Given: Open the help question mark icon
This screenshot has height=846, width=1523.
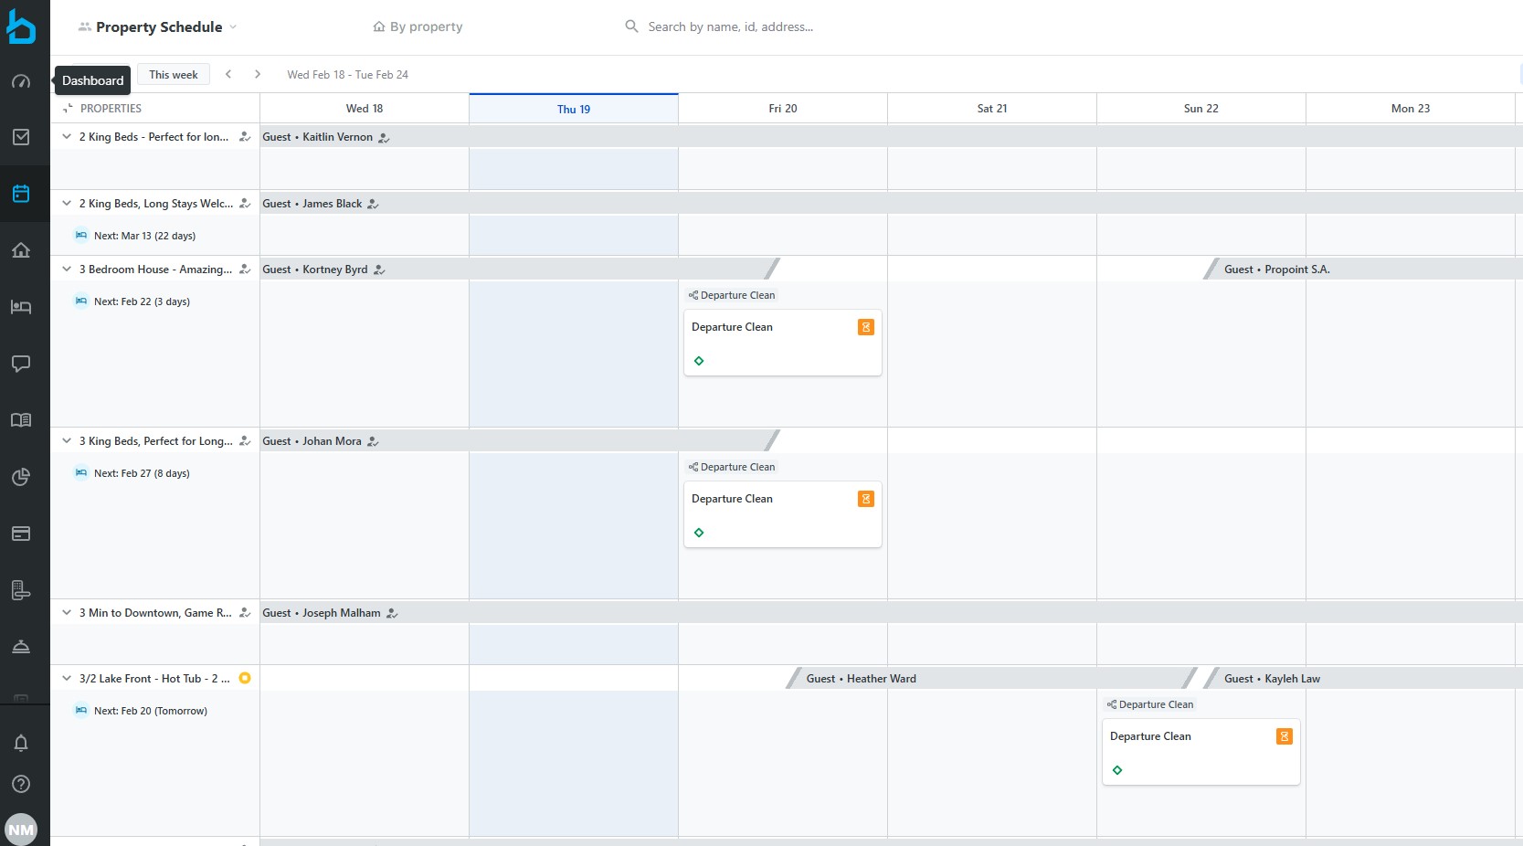Looking at the screenshot, I should coord(21,784).
